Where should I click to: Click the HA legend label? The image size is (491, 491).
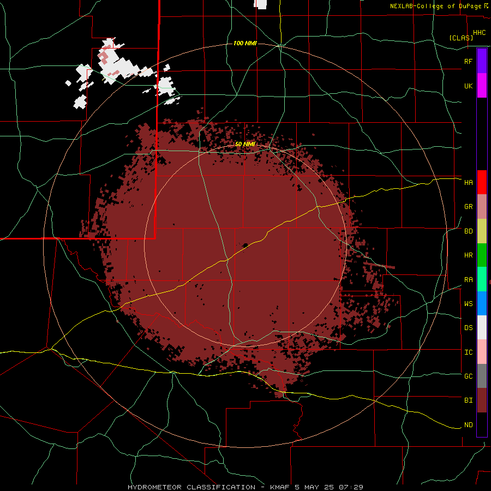coord(468,182)
